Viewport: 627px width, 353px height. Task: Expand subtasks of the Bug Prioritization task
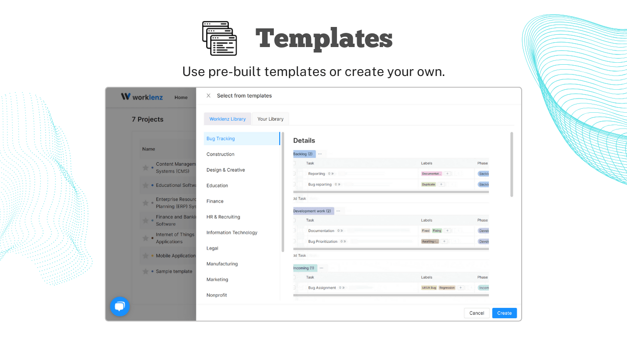343,241
